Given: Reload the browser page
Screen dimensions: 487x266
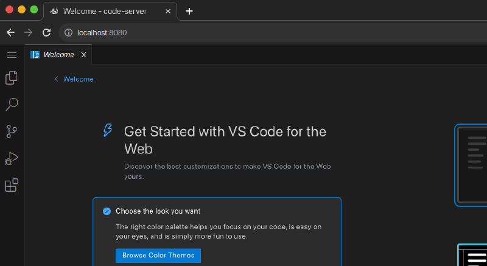Looking at the screenshot, I should (x=46, y=33).
